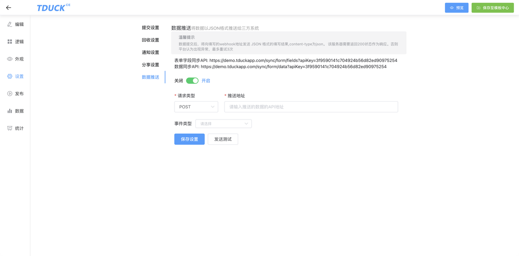Click the 关闭 label beside the switch

179,81
